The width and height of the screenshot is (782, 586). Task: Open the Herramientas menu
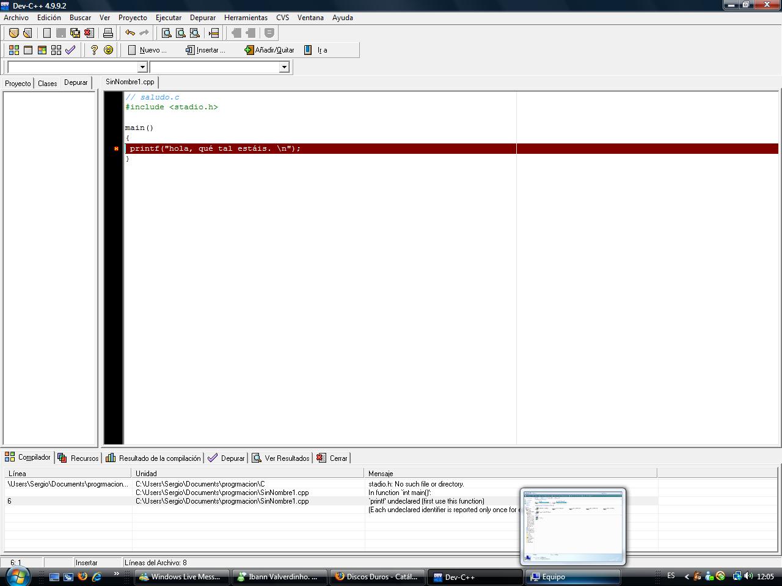(x=246, y=18)
